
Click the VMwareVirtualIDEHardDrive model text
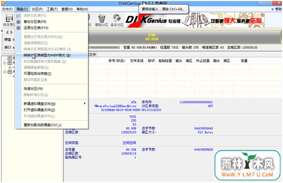tap(115, 106)
